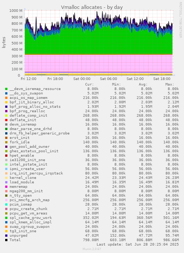Click the mgag200_mm_init legend label
The image size is (184, 253).
point(26,191)
